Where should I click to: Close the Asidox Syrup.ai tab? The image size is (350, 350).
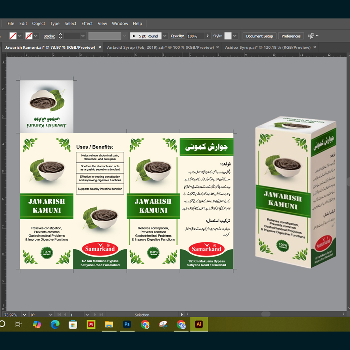click(314, 47)
